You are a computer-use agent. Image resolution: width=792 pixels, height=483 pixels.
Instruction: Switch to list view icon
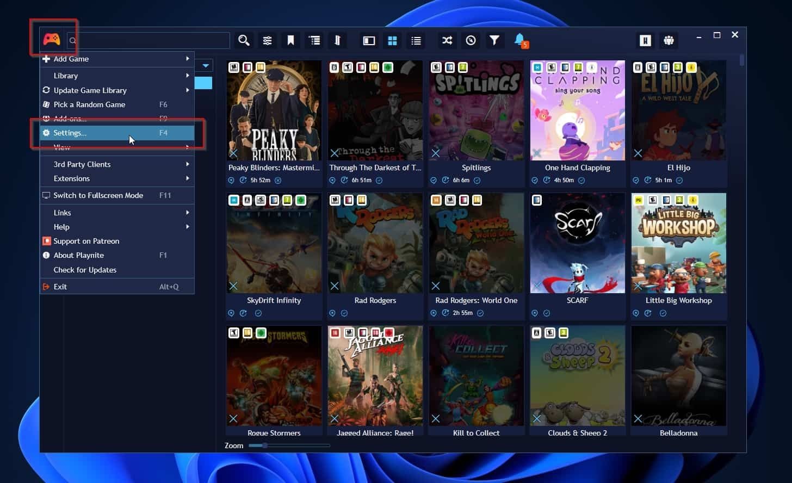pyautogui.click(x=416, y=41)
